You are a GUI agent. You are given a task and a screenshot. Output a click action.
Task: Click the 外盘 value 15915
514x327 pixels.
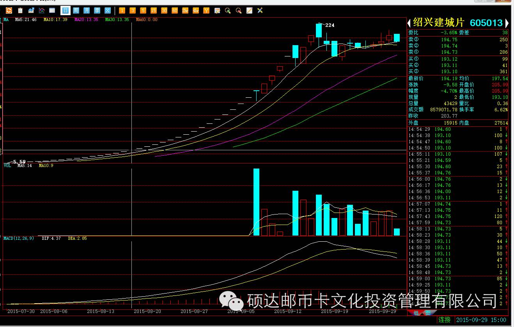(x=450, y=123)
